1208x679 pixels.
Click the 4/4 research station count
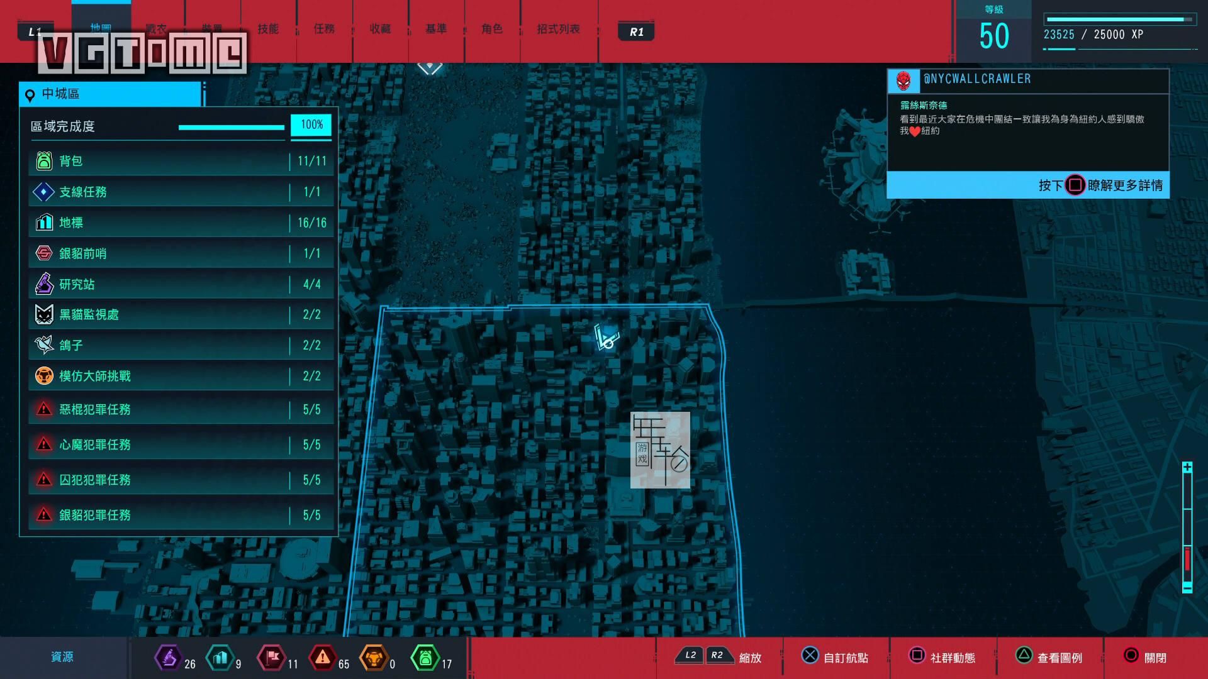(x=312, y=284)
